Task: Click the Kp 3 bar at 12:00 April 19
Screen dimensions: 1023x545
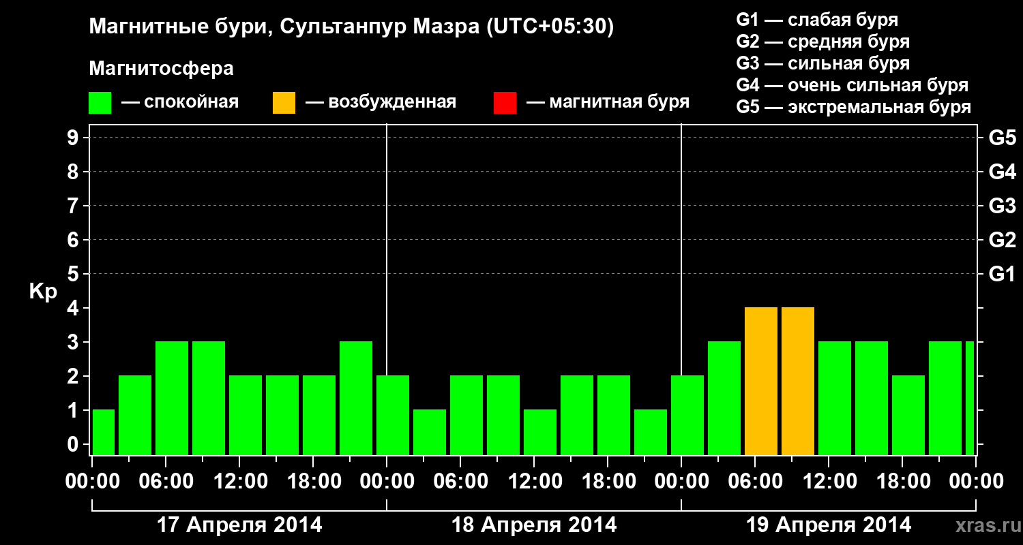Action: pos(835,399)
